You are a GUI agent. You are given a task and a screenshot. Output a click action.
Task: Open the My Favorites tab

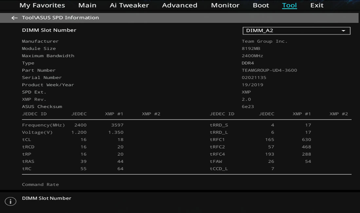[42, 5]
